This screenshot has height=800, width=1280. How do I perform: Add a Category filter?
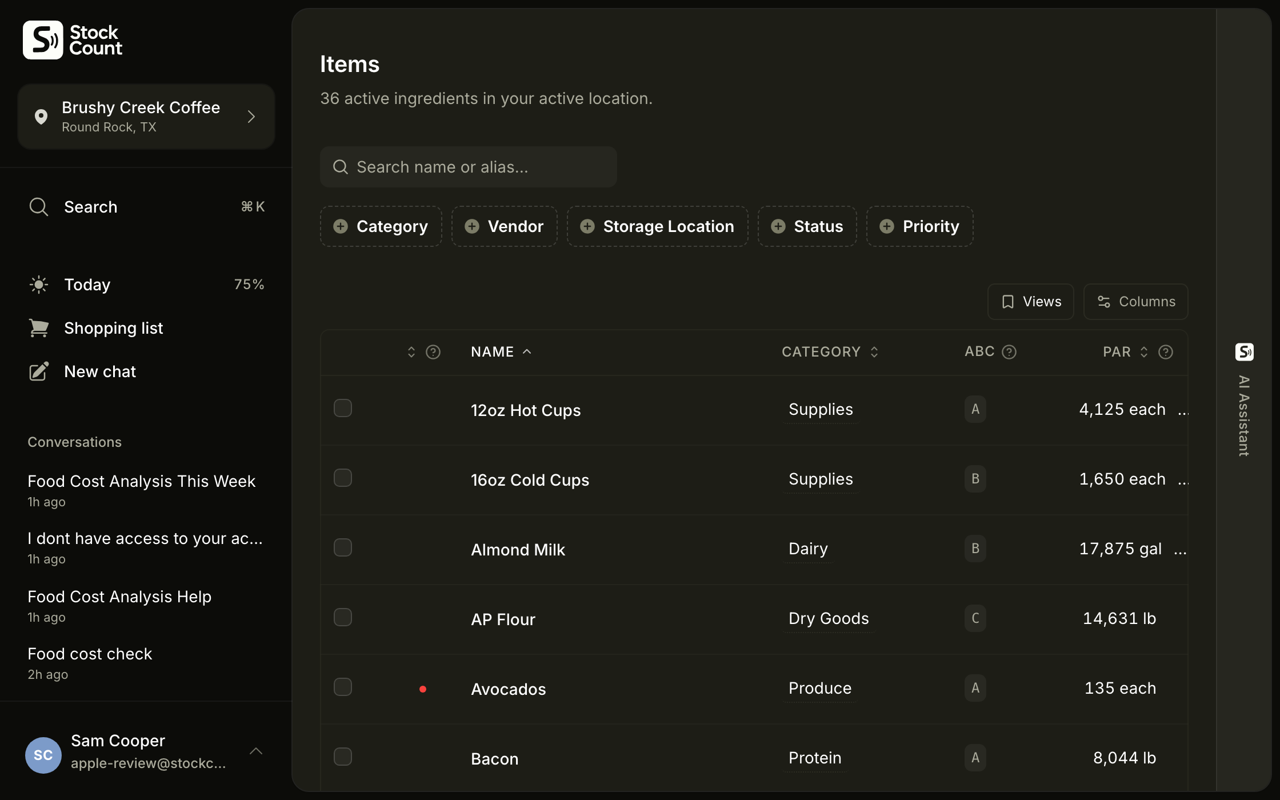[x=381, y=226]
